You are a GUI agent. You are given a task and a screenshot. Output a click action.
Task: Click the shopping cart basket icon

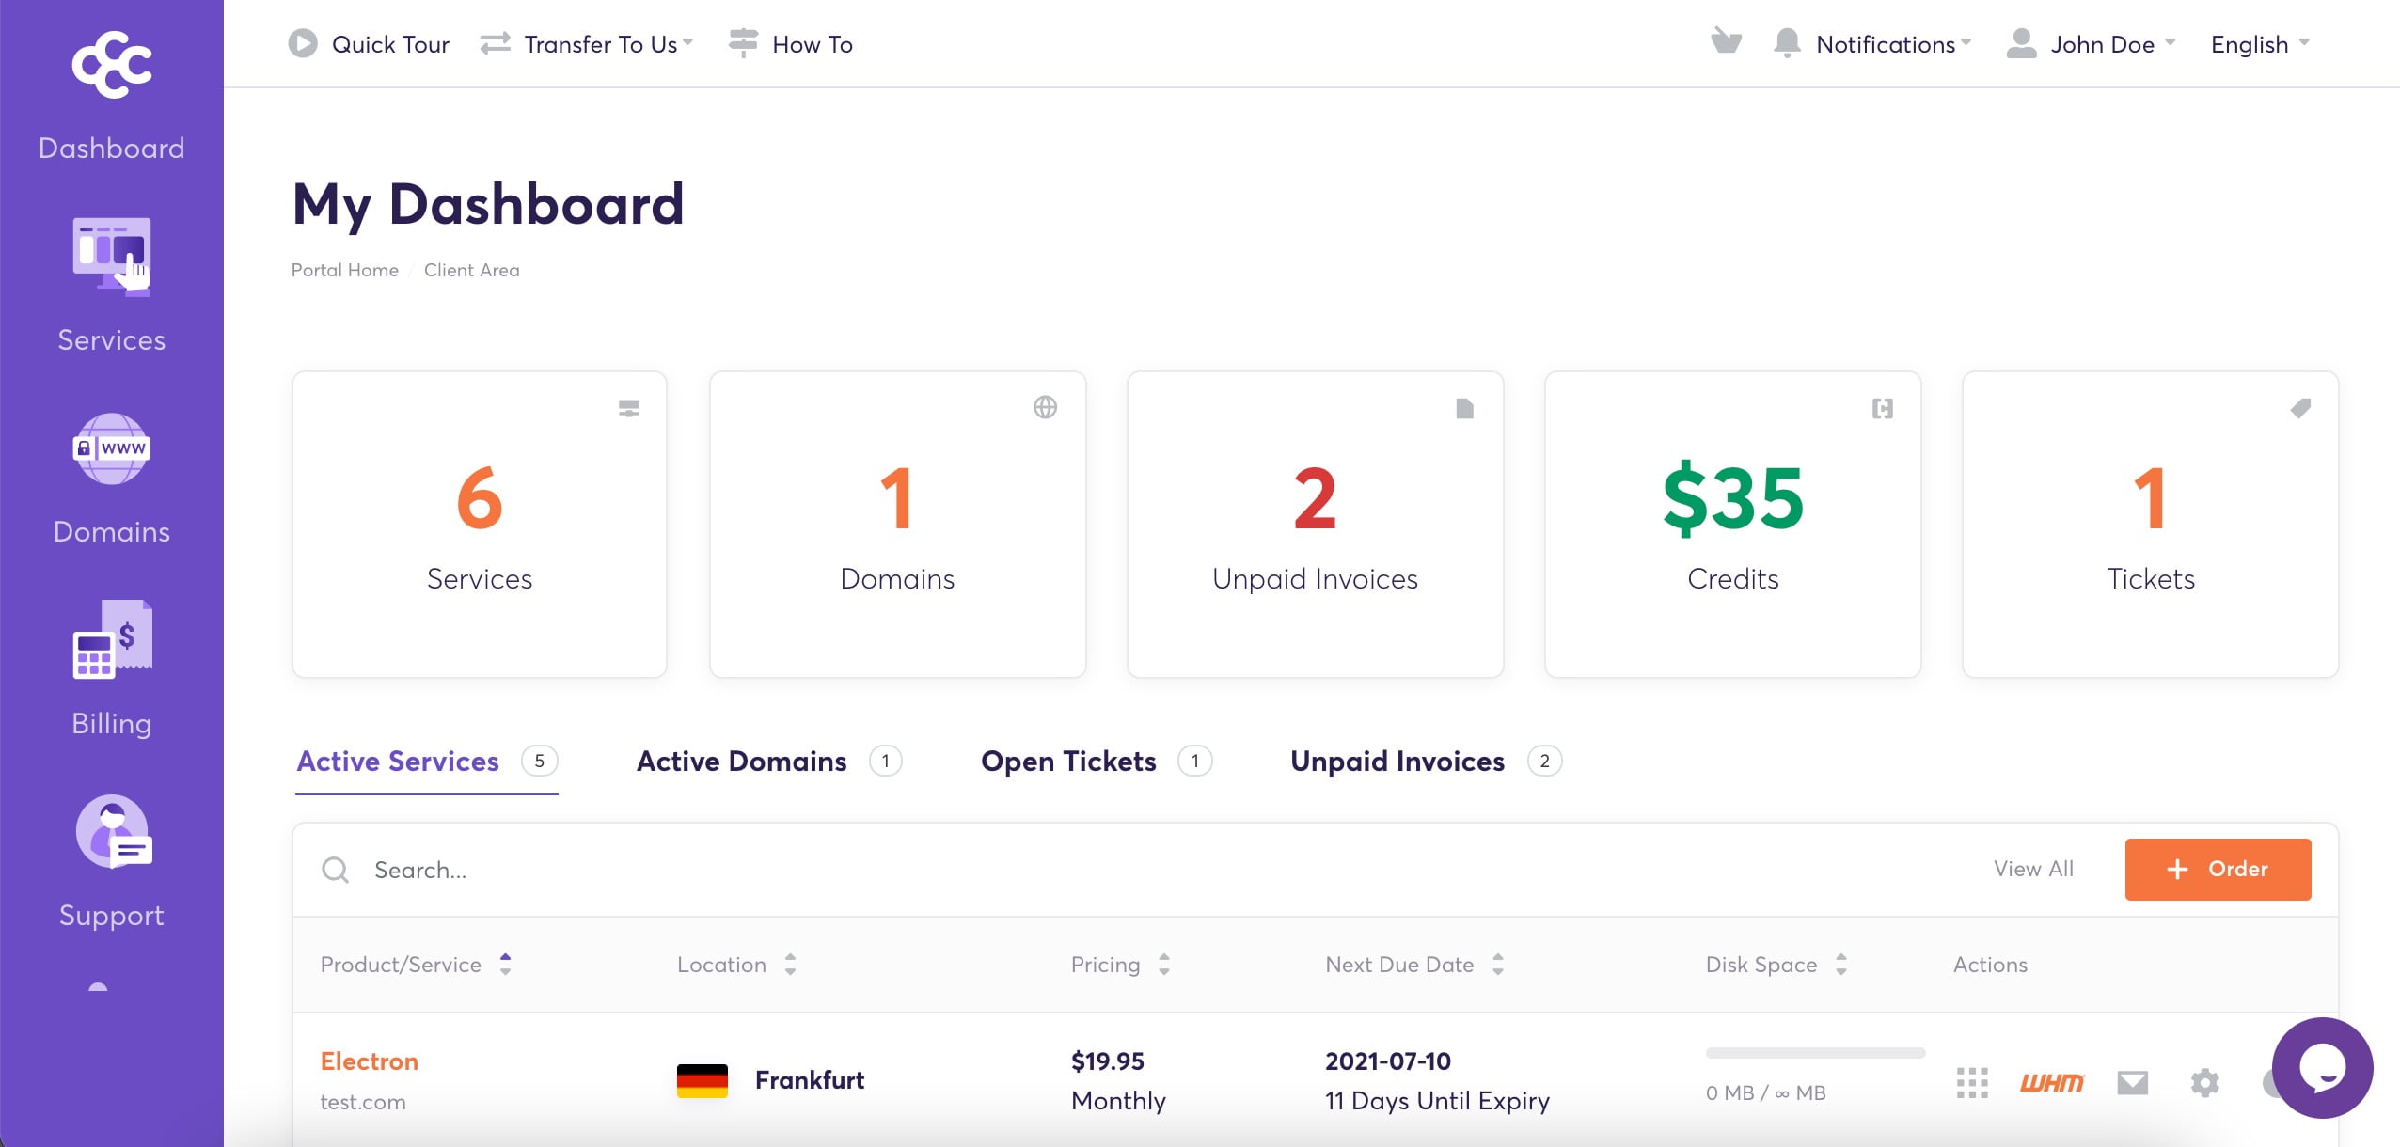pyautogui.click(x=1726, y=42)
